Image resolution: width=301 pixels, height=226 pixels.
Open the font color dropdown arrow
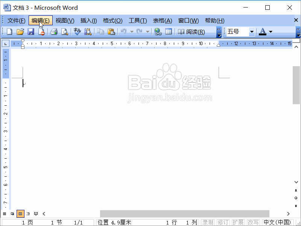[x=271, y=32]
